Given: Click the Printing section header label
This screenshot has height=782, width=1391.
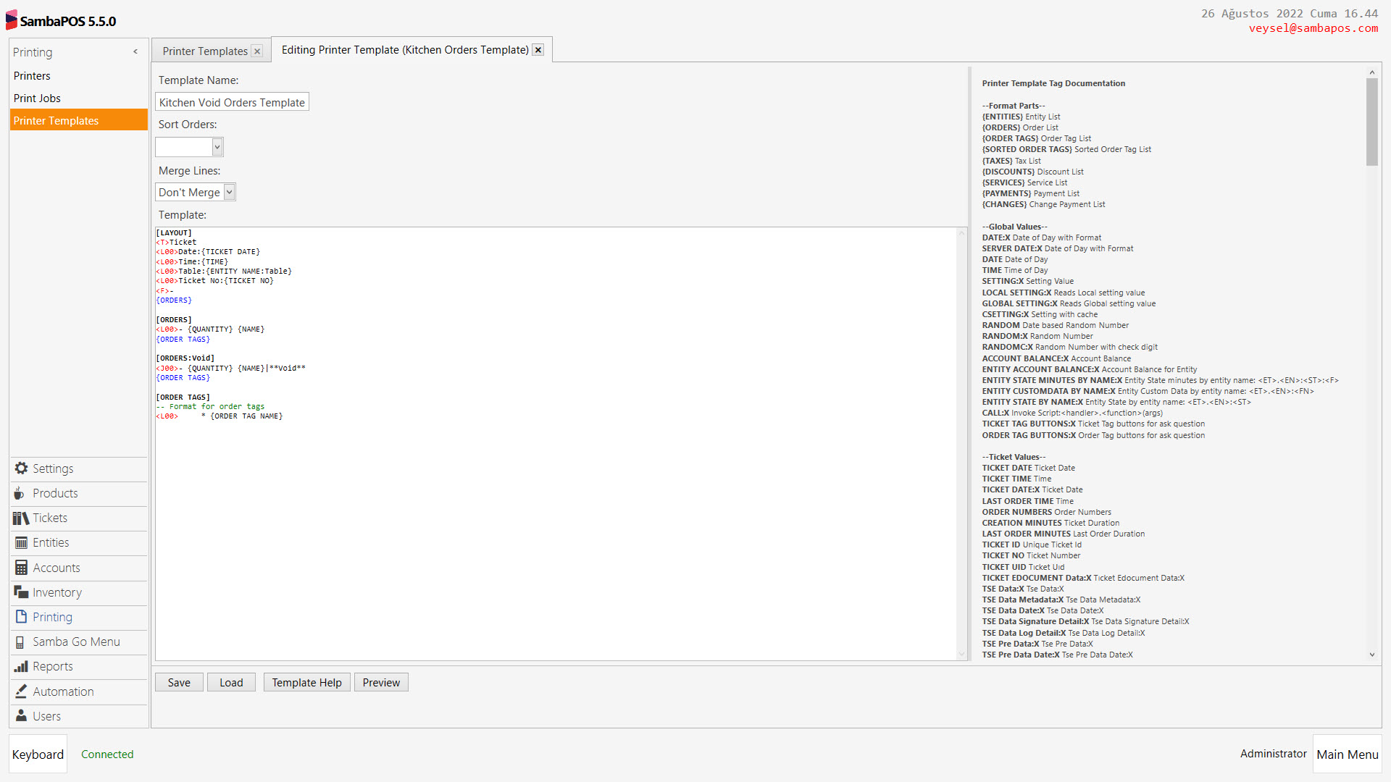Looking at the screenshot, I should tap(33, 52).
